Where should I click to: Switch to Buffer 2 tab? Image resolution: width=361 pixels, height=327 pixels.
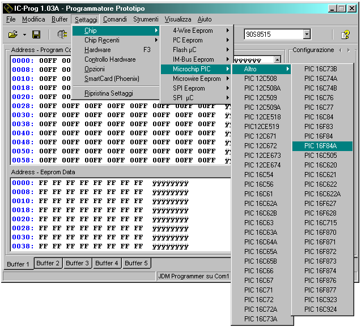[x=48, y=263]
